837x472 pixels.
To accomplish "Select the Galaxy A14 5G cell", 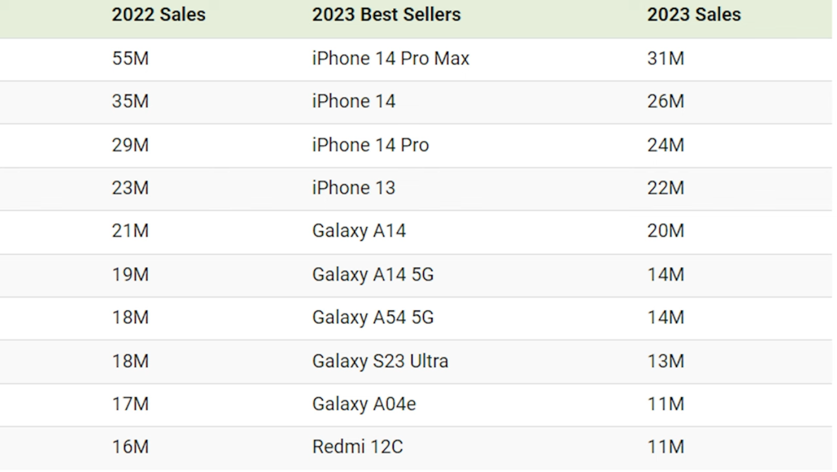I will coord(373,274).
